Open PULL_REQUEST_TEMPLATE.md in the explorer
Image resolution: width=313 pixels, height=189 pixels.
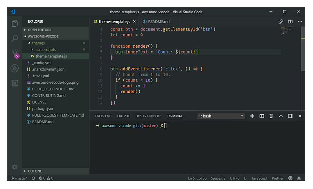(x=56, y=115)
